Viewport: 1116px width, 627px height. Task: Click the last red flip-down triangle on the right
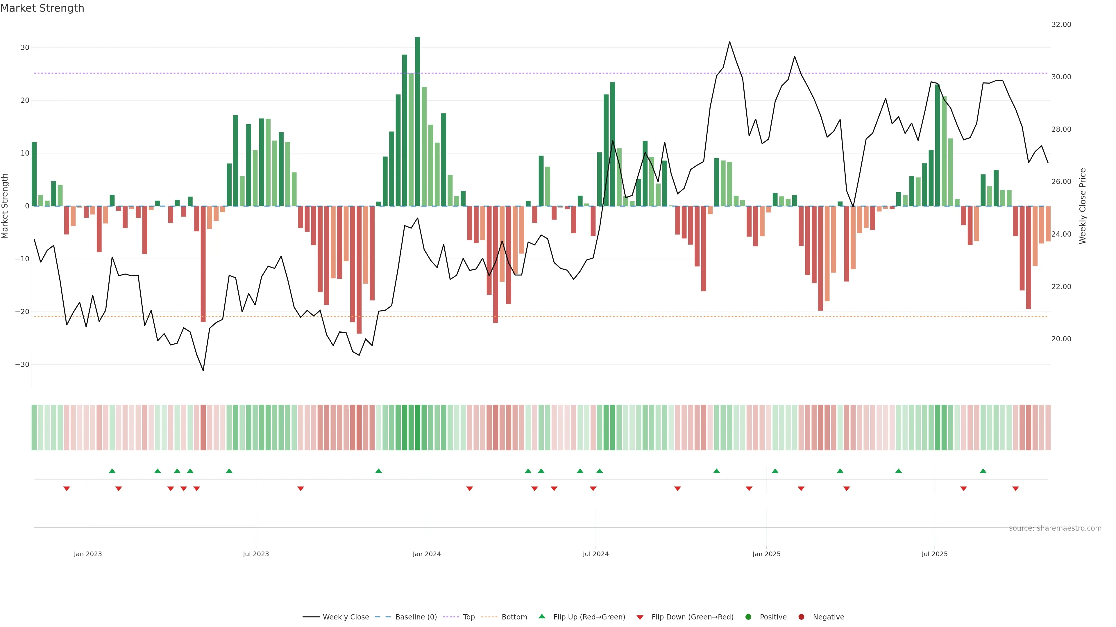tap(1015, 489)
